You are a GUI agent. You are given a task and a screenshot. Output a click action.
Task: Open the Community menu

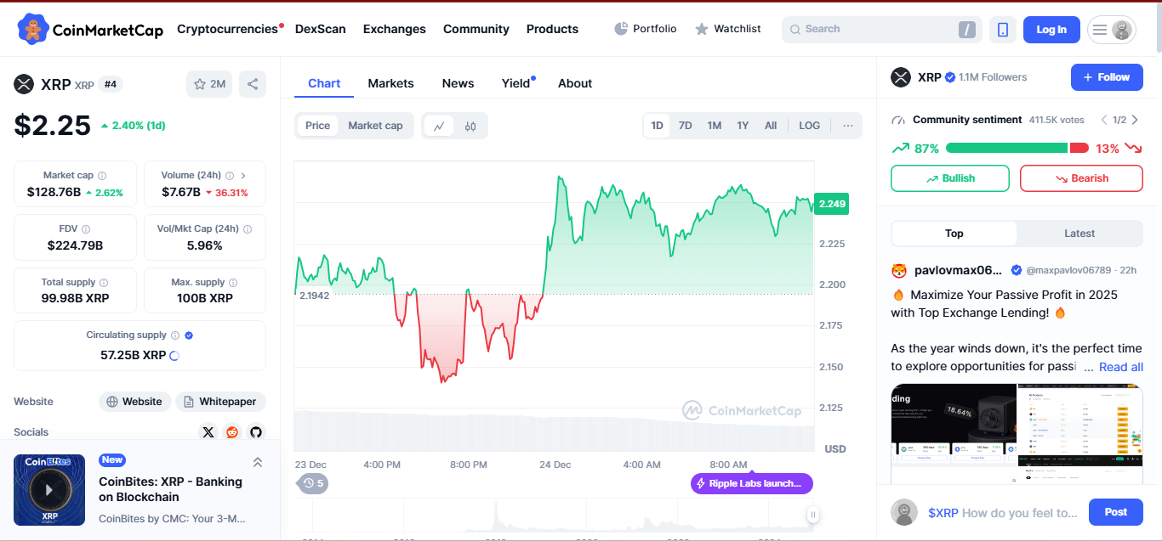pyautogui.click(x=476, y=29)
